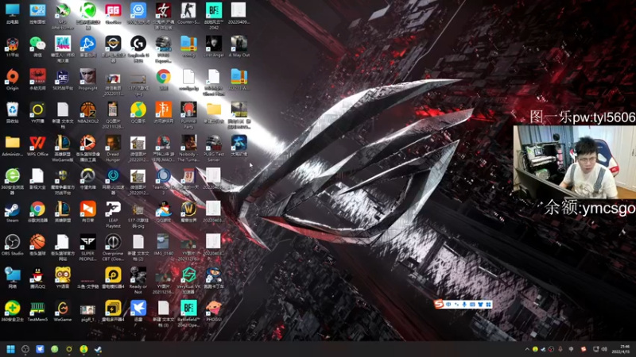Viewport: 636px width, 357px height.
Task: Open the IMG_0140 image file
Action: point(163,245)
